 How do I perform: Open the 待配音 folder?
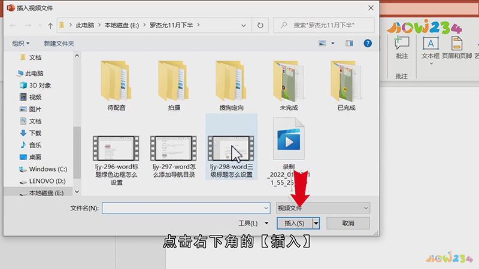[116, 85]
